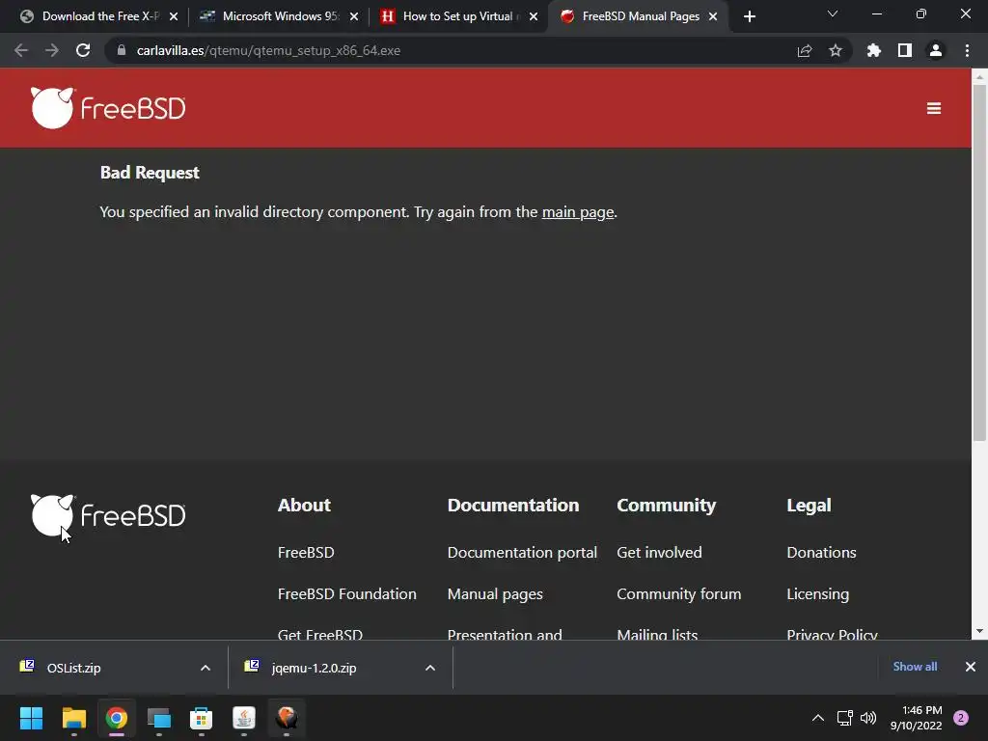Open the FreeBSD hamburger menu

click(933, 108)
